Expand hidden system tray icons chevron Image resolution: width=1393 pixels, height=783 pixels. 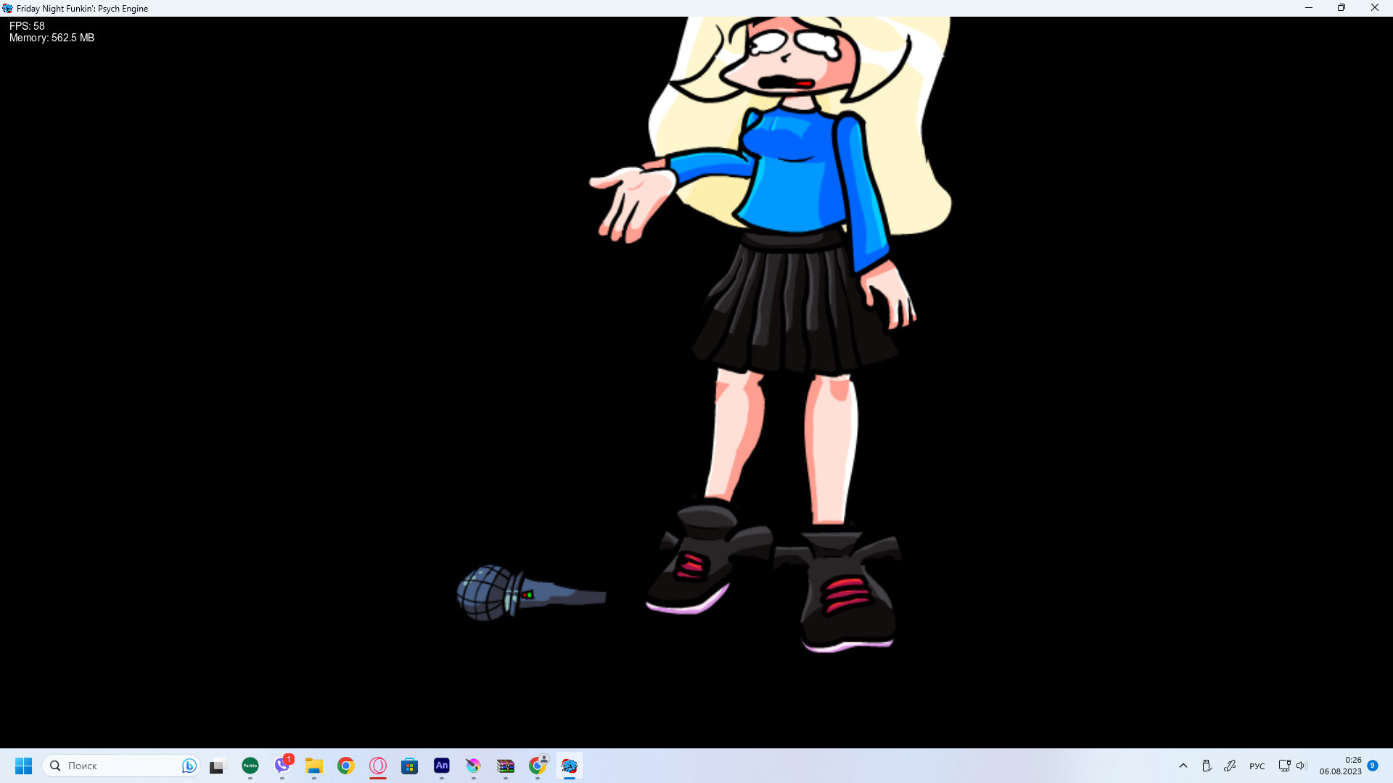(x=1183, y=766)
